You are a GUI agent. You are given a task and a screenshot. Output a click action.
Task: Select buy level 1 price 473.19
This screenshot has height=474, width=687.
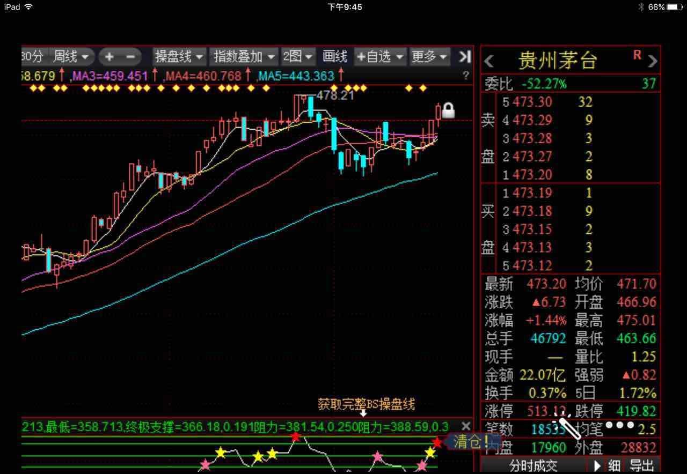532,193
